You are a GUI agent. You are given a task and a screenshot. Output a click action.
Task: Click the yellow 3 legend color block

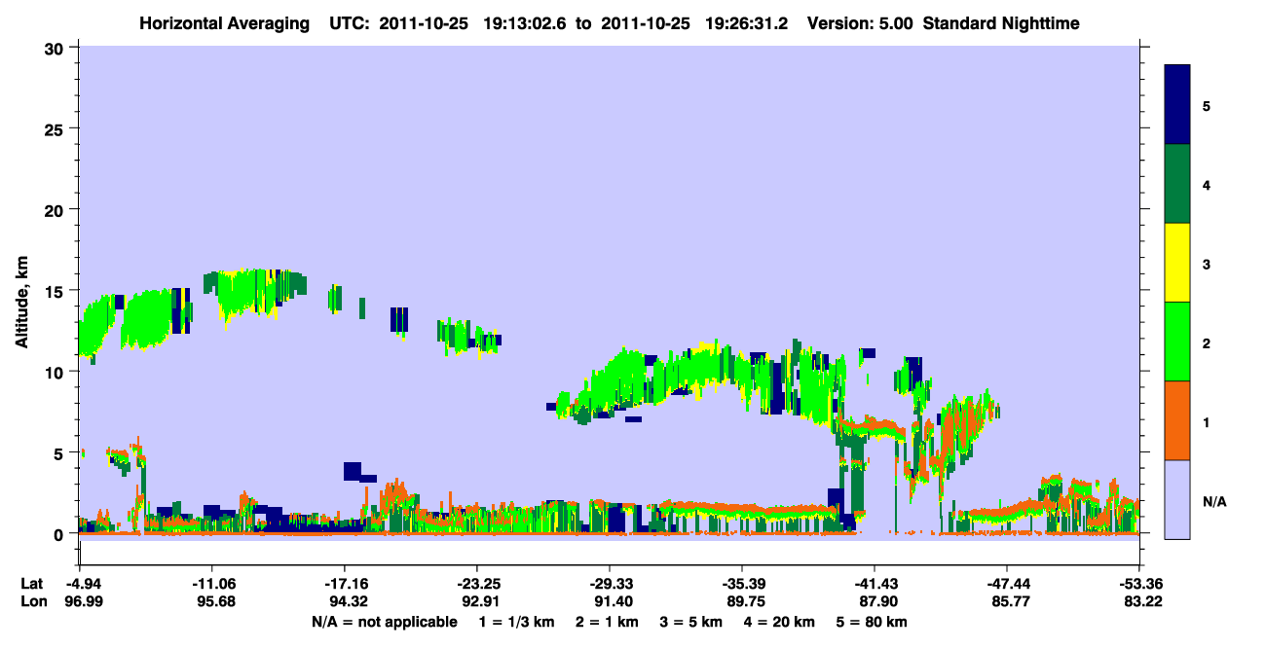pos(1177,263)
